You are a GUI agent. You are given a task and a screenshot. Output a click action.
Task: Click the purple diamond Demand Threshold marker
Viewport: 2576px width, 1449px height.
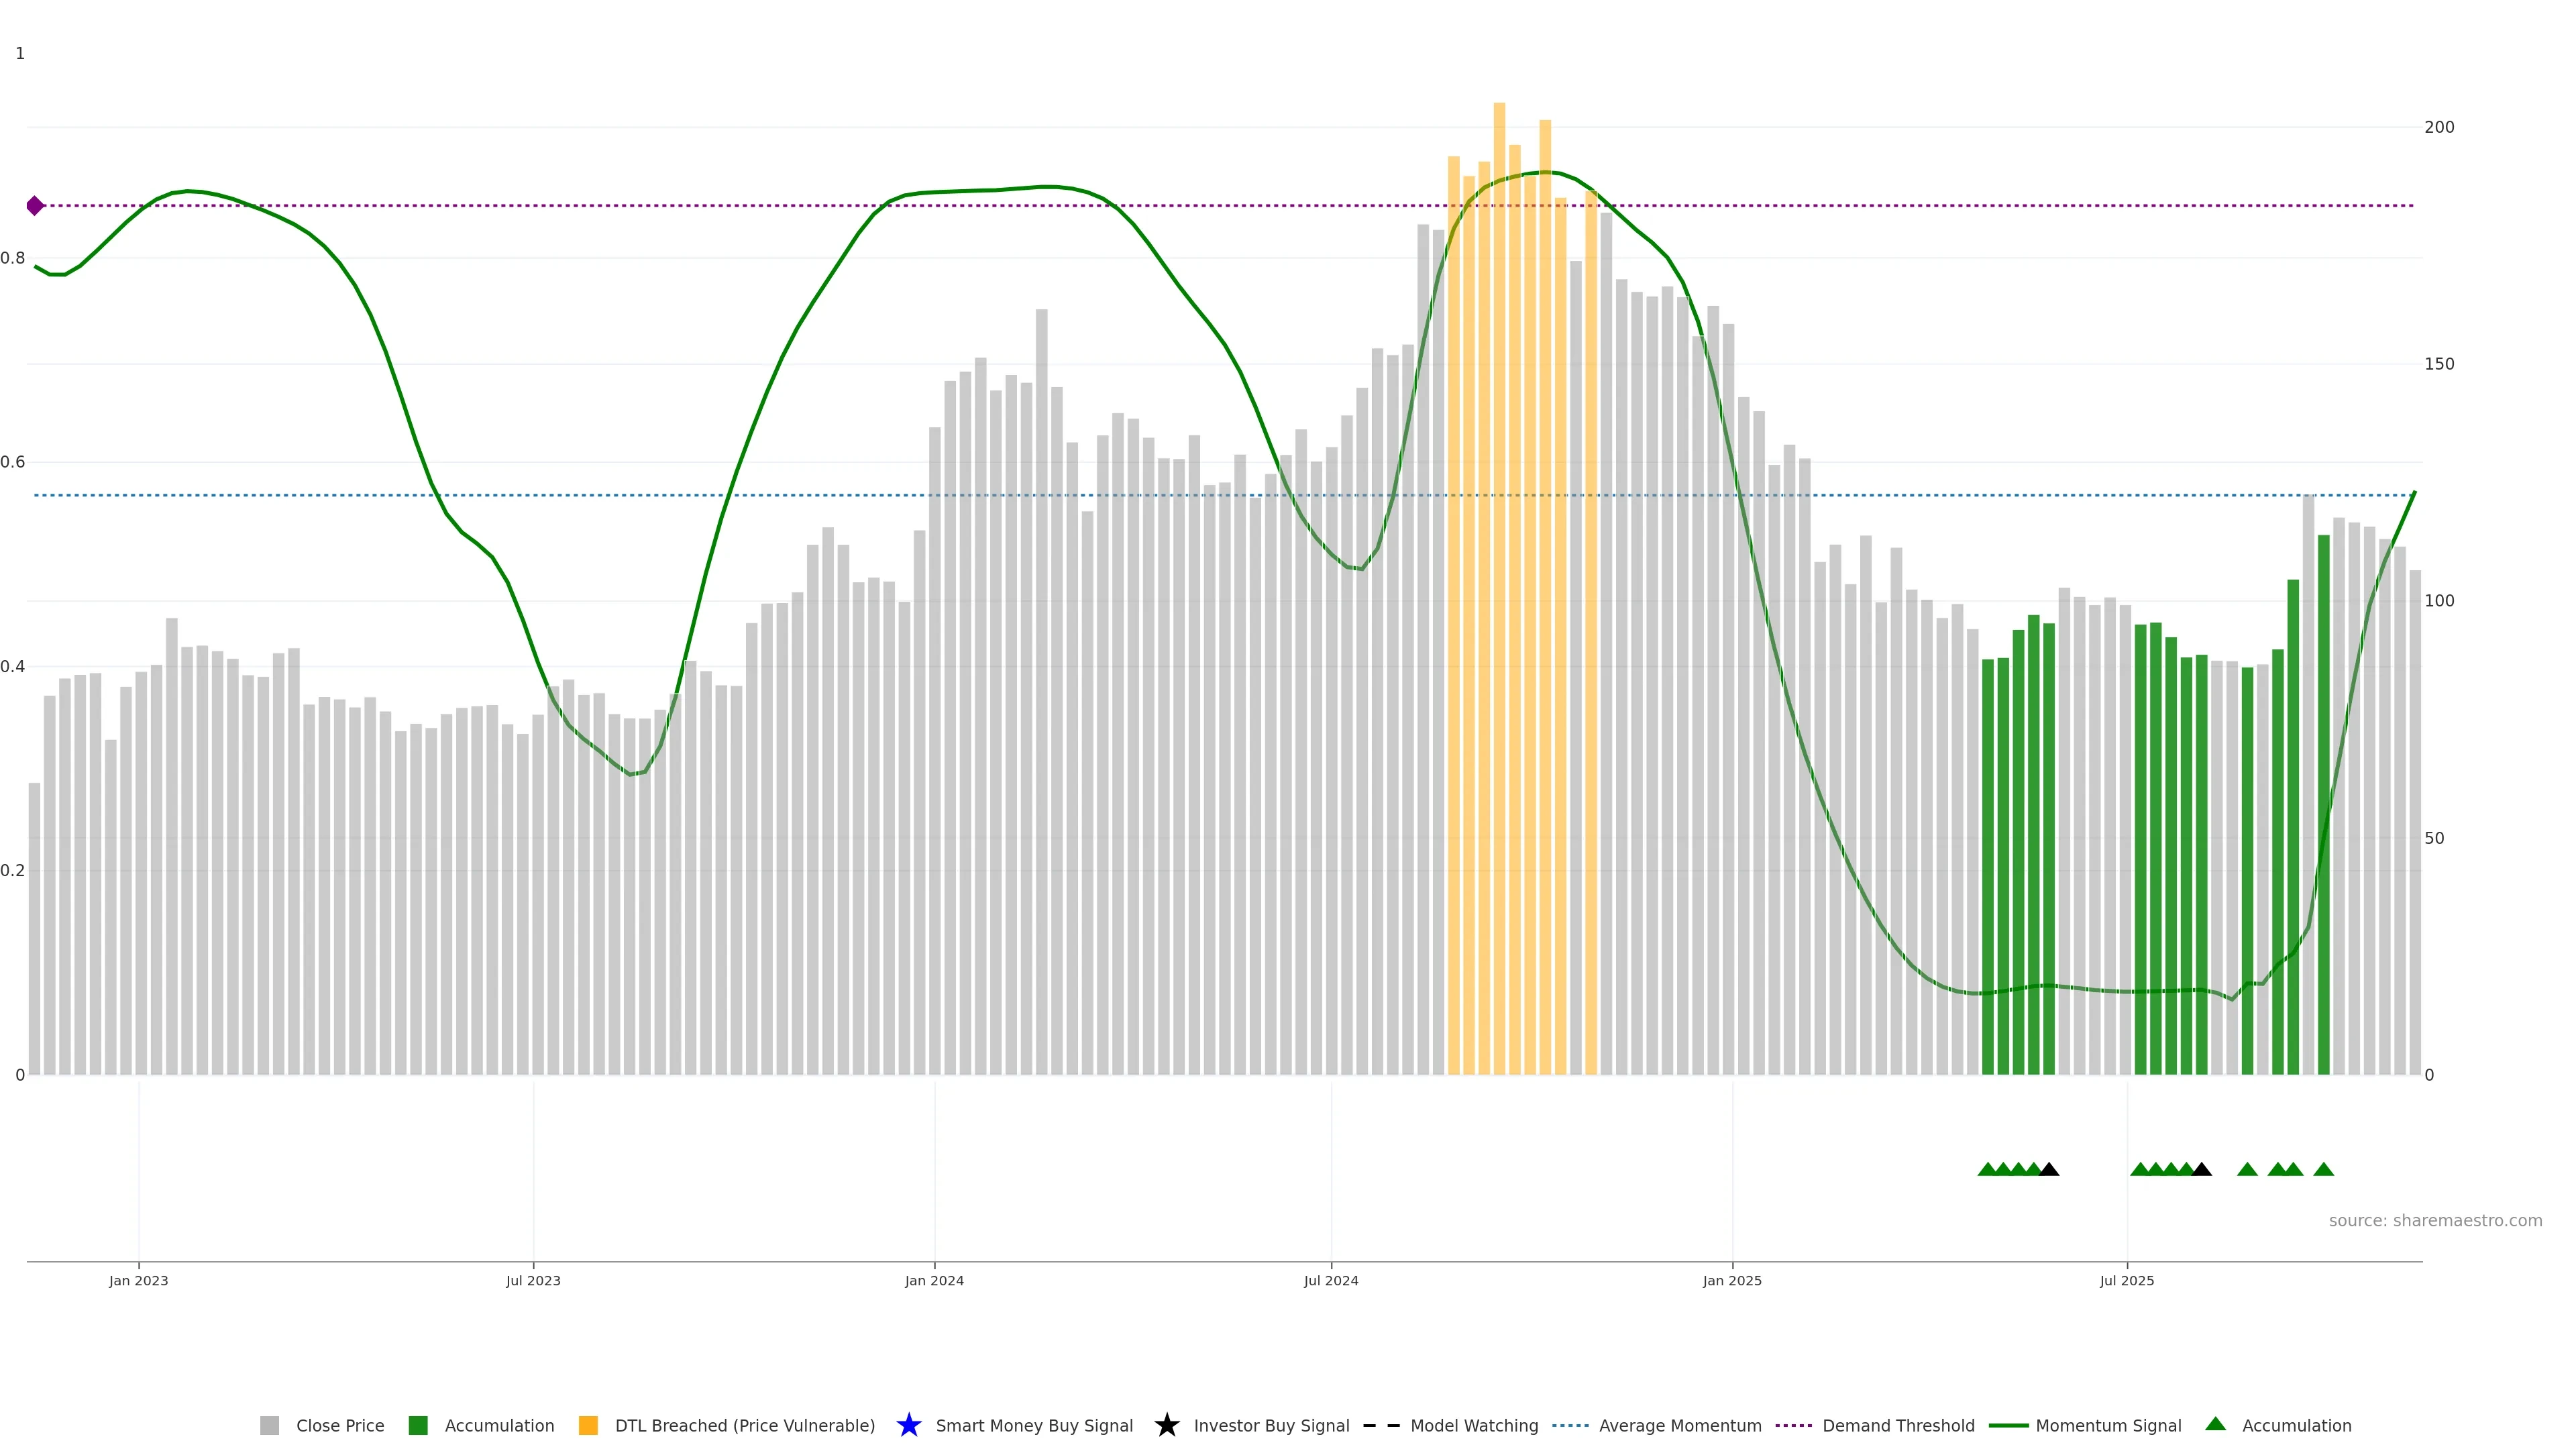[35, 206]
